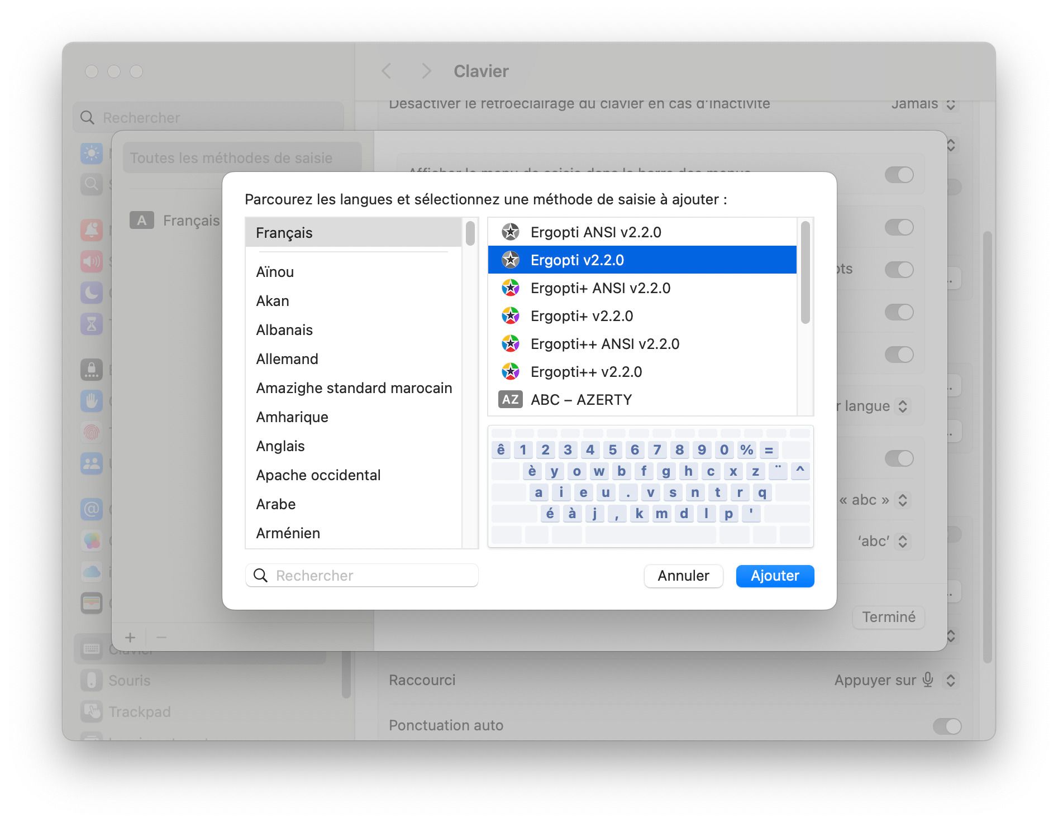Click the AZ icon beside ABC – AZERTY
1058x823 pixels.
(x=509, y=400)
